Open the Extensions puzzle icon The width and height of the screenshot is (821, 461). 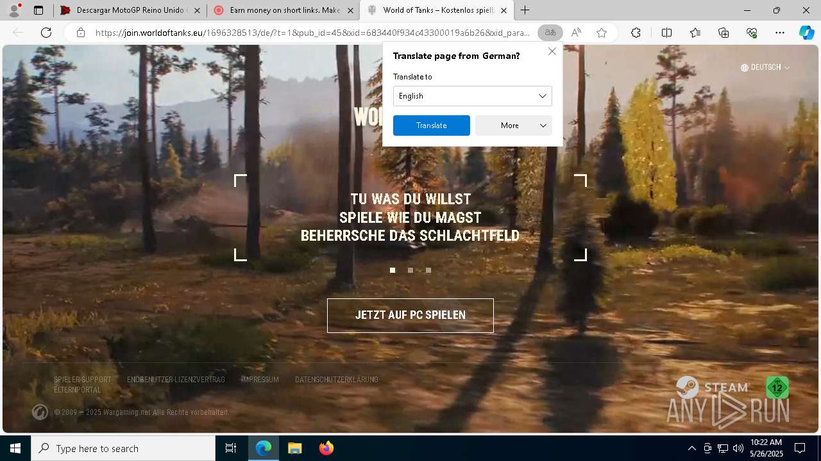click(x=636, y=33)
